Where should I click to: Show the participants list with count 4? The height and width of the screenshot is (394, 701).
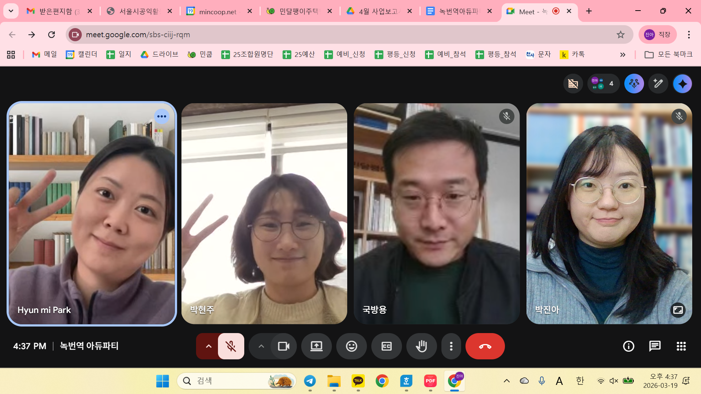point(604,84)
